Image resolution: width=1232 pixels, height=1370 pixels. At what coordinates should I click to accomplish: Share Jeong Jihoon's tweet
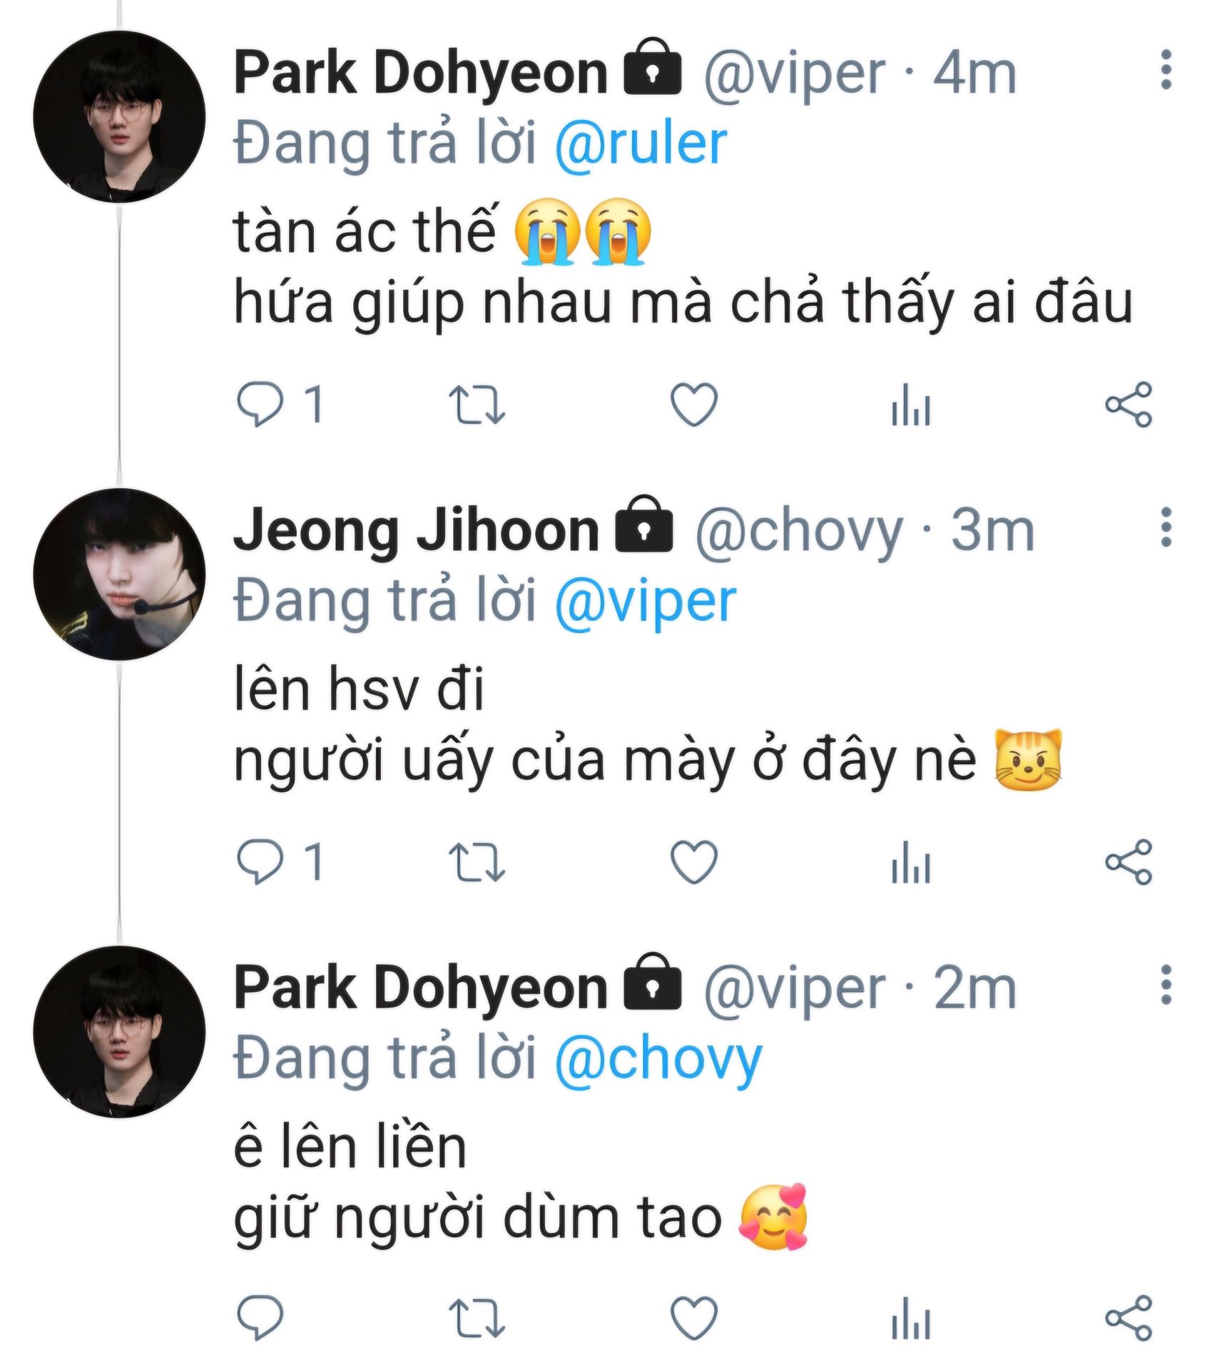[1128, 862]
